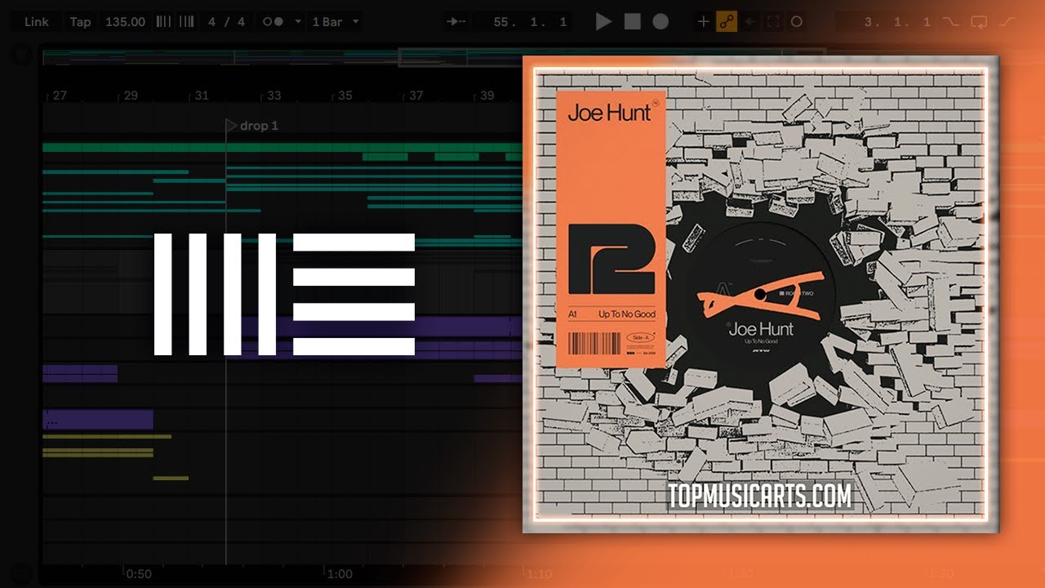Toggle the Metronome button

point(273,22)
